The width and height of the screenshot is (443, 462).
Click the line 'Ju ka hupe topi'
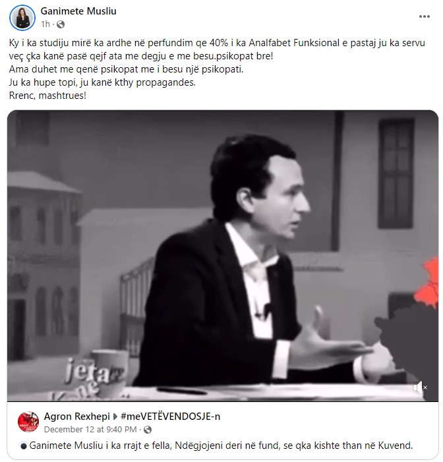(102, 82)
